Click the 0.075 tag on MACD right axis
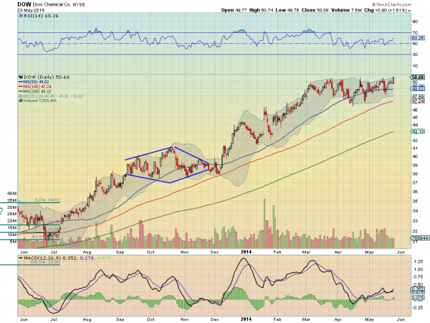This screenshot has height=323, width=430. [x=418, y=298]
